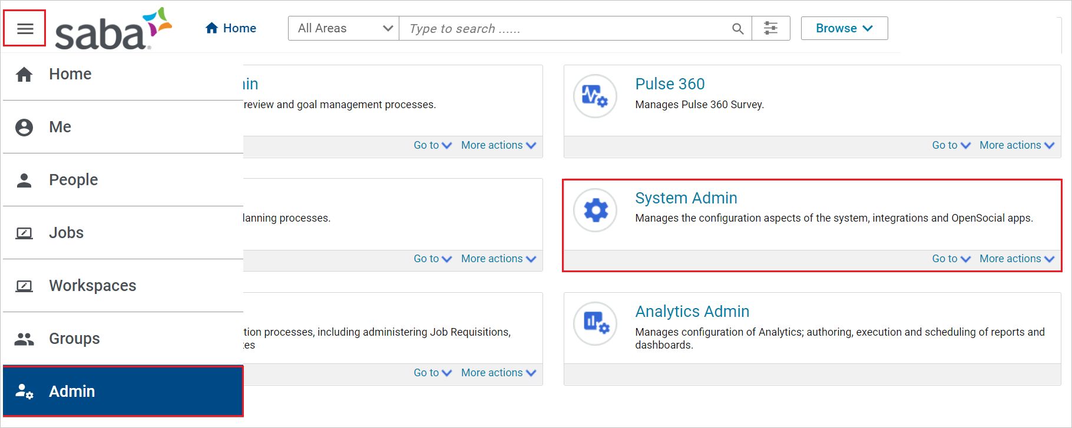The width and height of the screenshot is (1072, 428).
Task: Click Analytics Admin description text
Action: (840, 339)
